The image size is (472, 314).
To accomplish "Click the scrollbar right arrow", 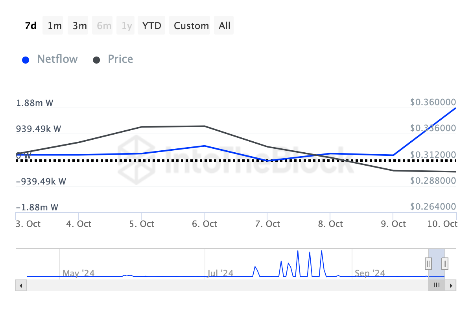I will [x=452, y=285].
